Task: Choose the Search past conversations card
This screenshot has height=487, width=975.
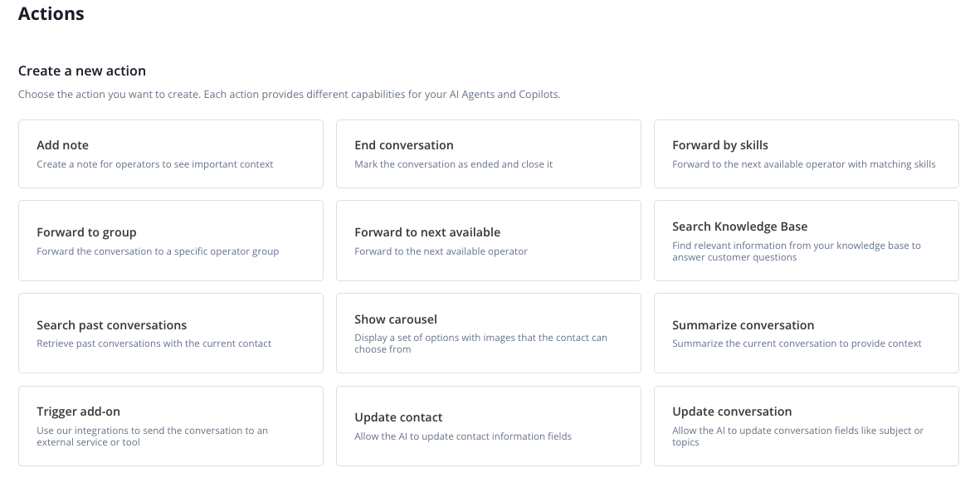Action: click(x=170, y=333)
